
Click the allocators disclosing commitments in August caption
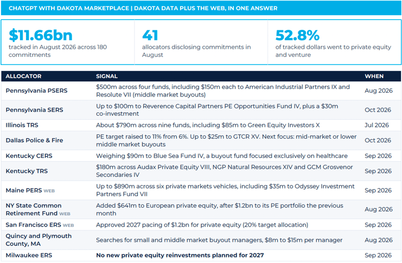pos(196,51)
